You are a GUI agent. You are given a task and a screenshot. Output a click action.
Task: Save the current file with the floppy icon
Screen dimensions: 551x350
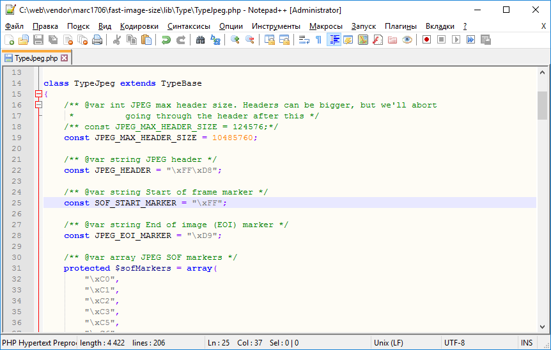tap(38, 40)
